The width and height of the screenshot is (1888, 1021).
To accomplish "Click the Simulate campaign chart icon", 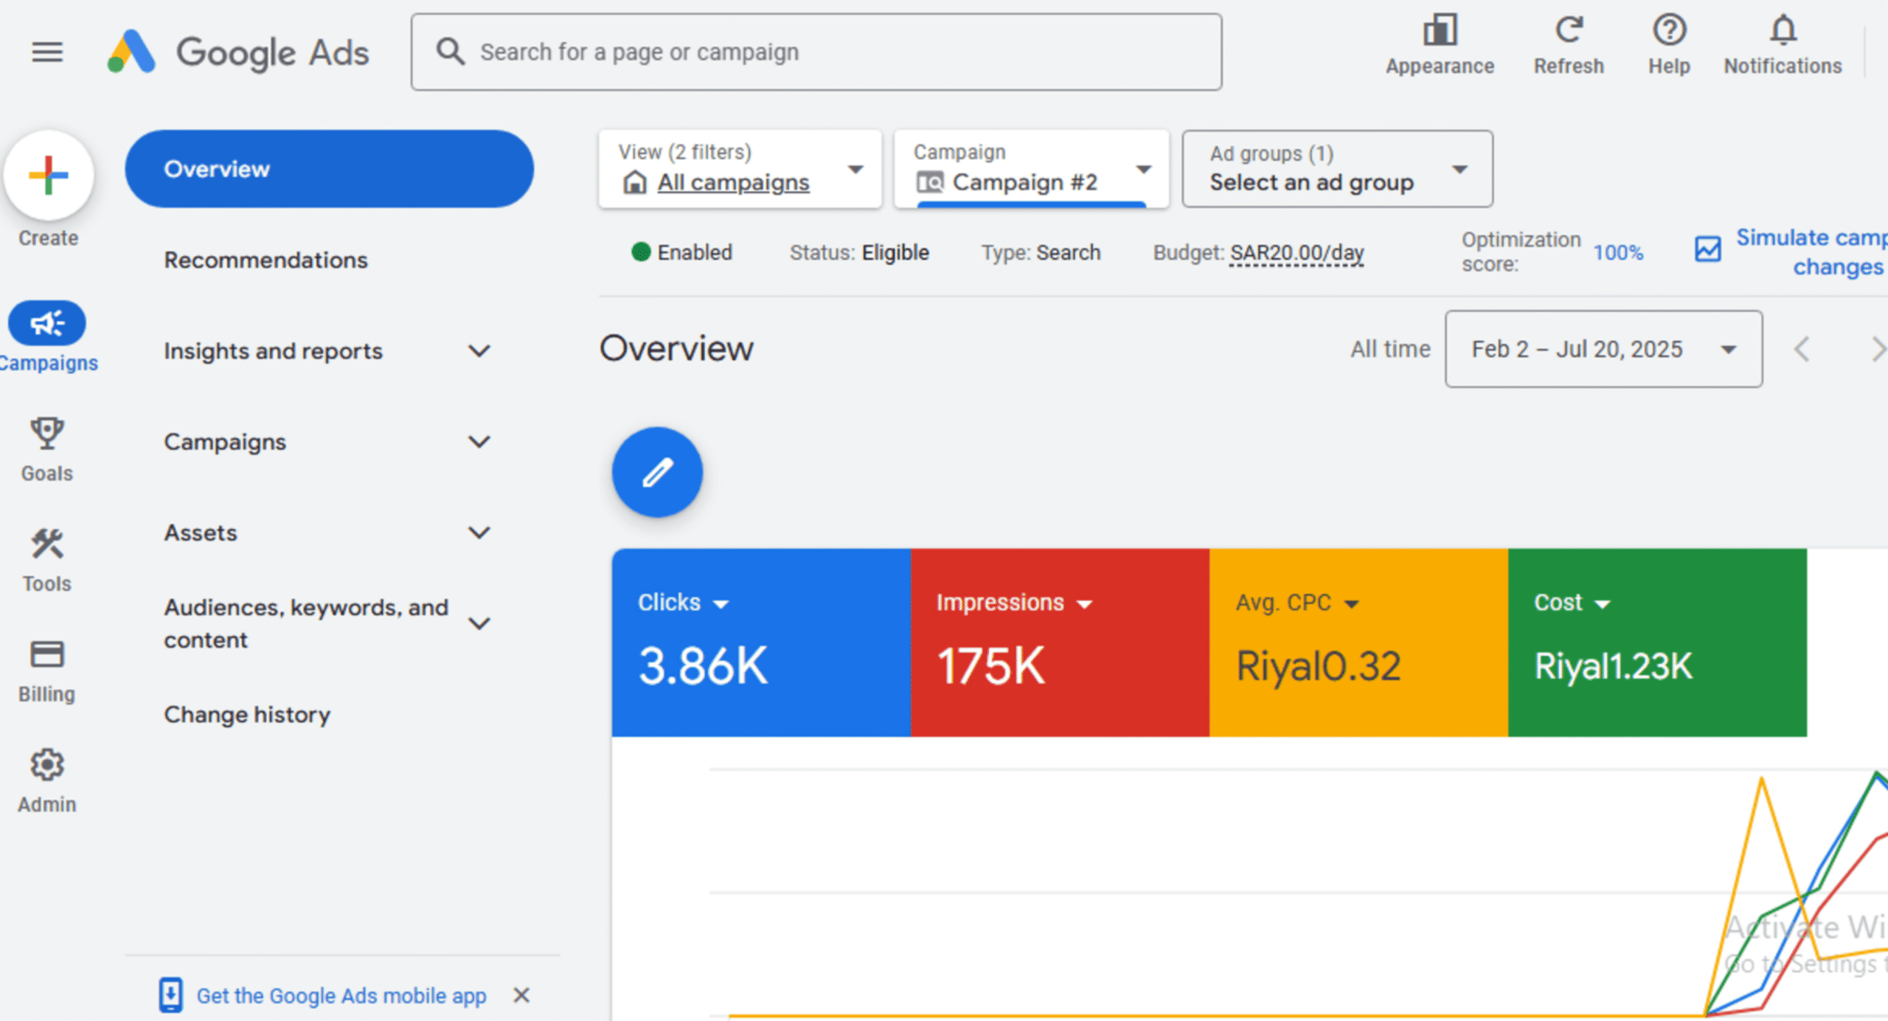I will [x=1708, y=249].
